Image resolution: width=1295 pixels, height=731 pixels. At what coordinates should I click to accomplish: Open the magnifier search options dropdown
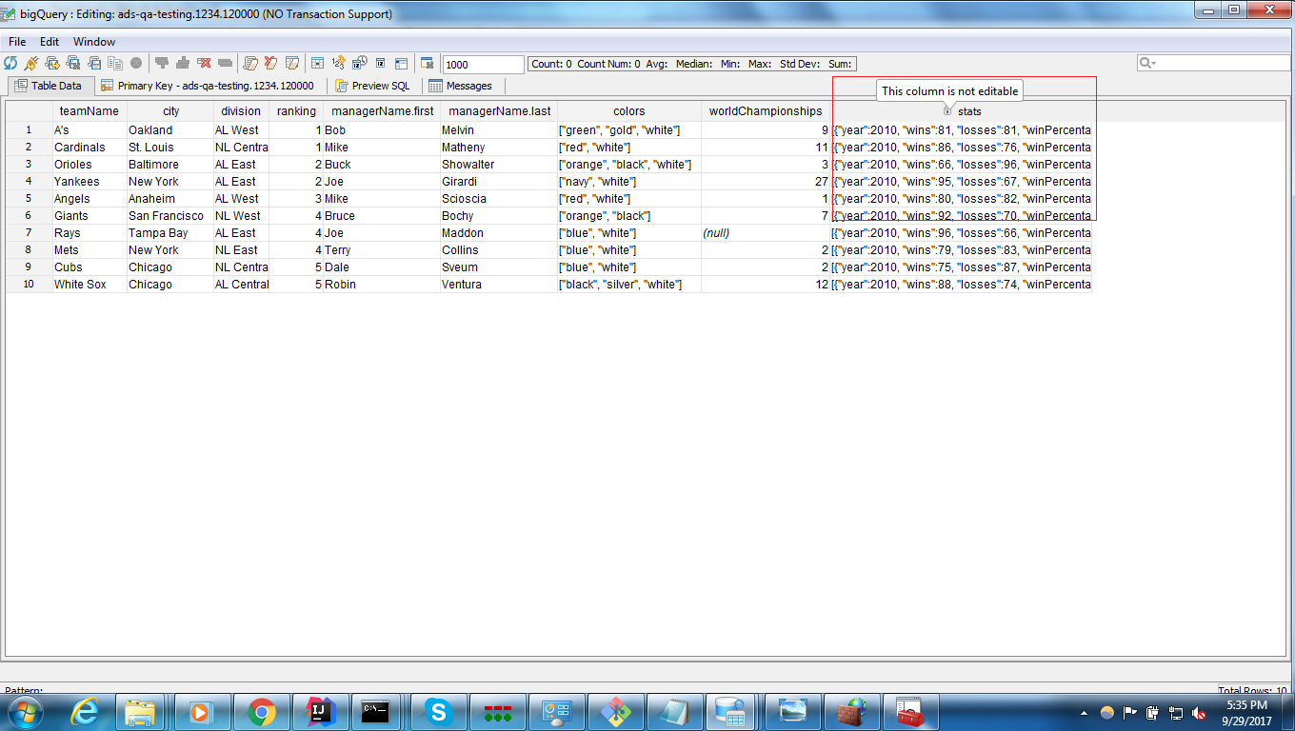click(x=1147, y=63)
